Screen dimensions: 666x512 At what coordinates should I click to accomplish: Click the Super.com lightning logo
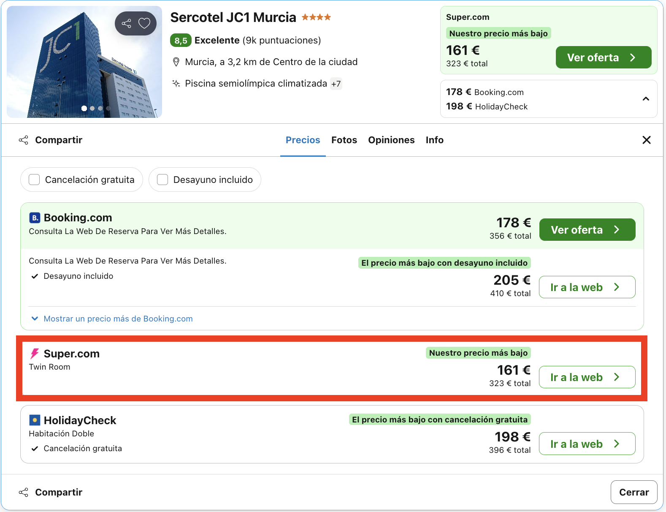coord(35,354)
